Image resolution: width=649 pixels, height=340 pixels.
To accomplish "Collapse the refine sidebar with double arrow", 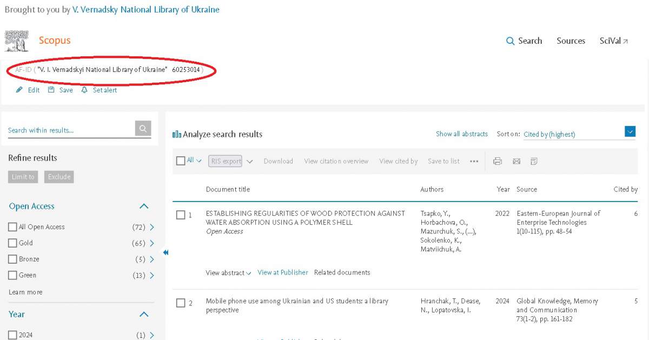I will 165,252.
